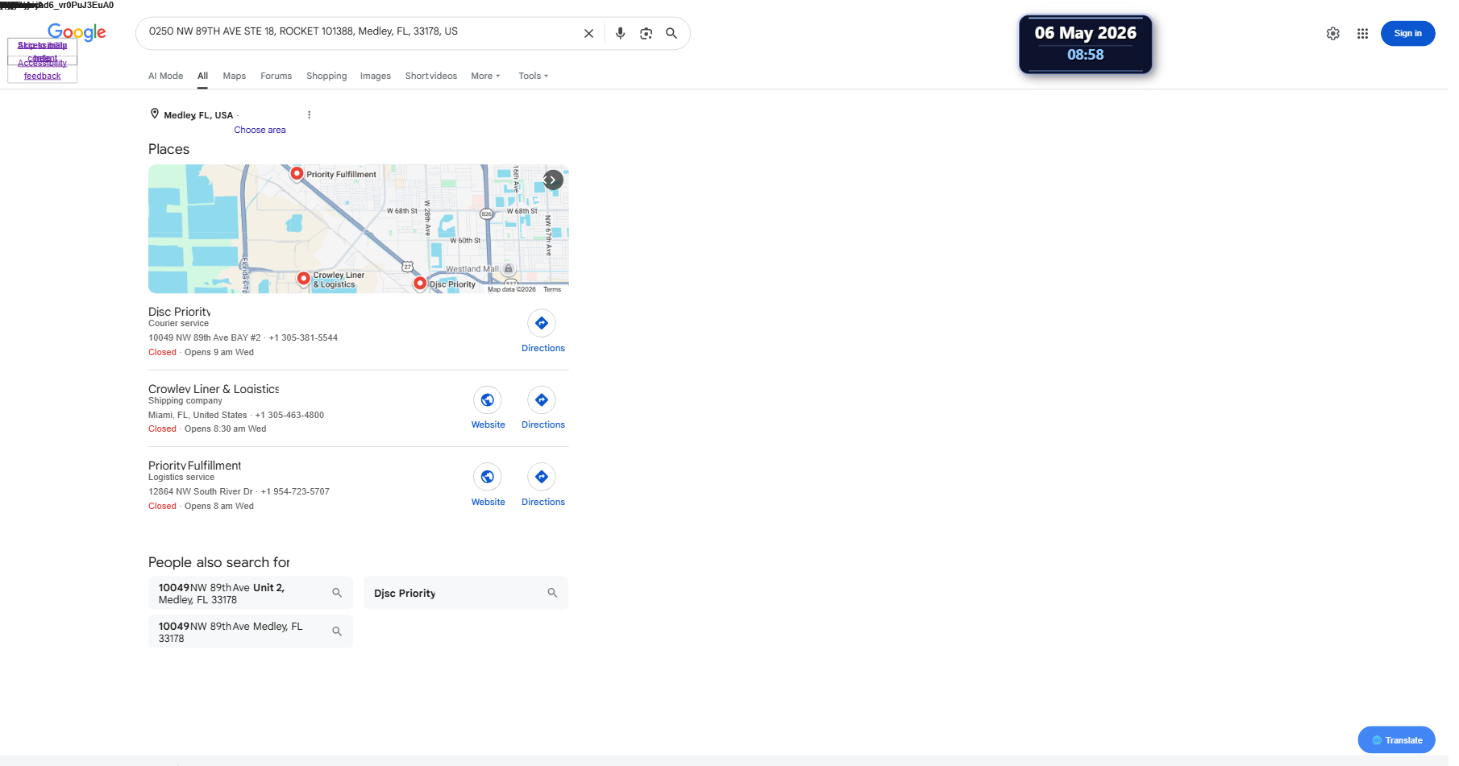Open the Short videos tab
The image size is (1459, 766).
[x=431, y=76]
